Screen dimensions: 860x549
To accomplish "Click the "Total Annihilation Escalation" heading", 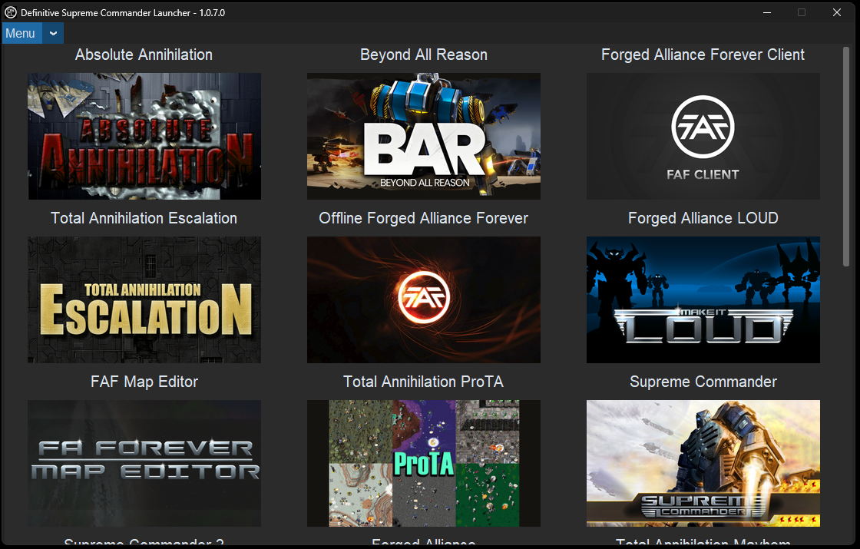I will pos(144,218).
